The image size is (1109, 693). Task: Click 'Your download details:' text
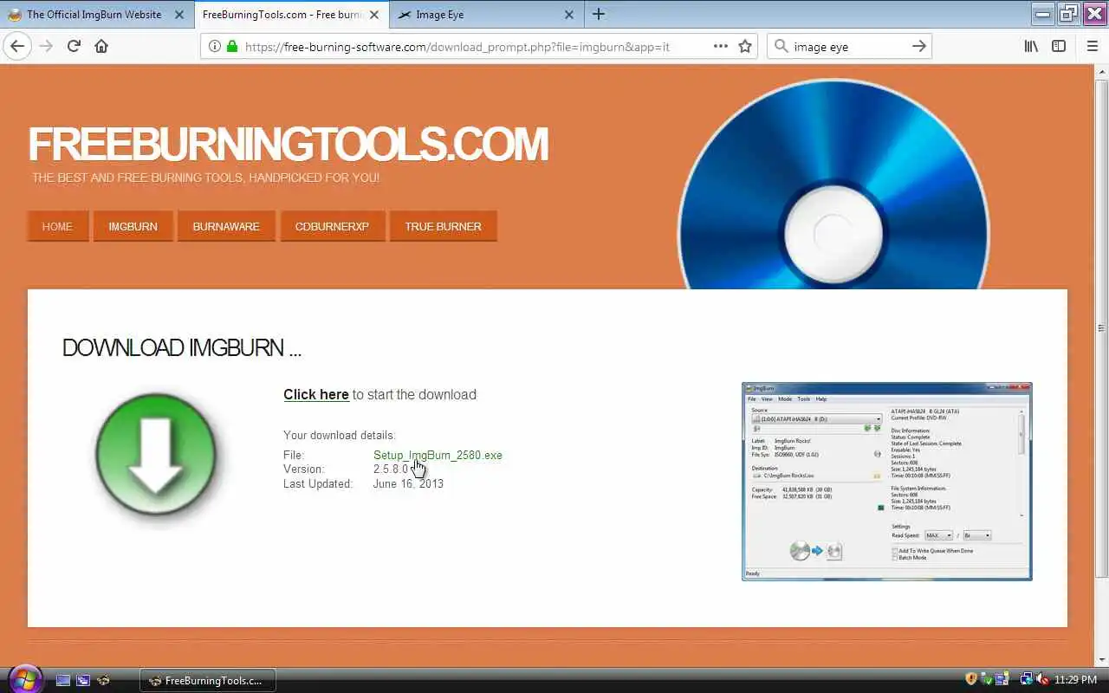[x=340, y=436]
